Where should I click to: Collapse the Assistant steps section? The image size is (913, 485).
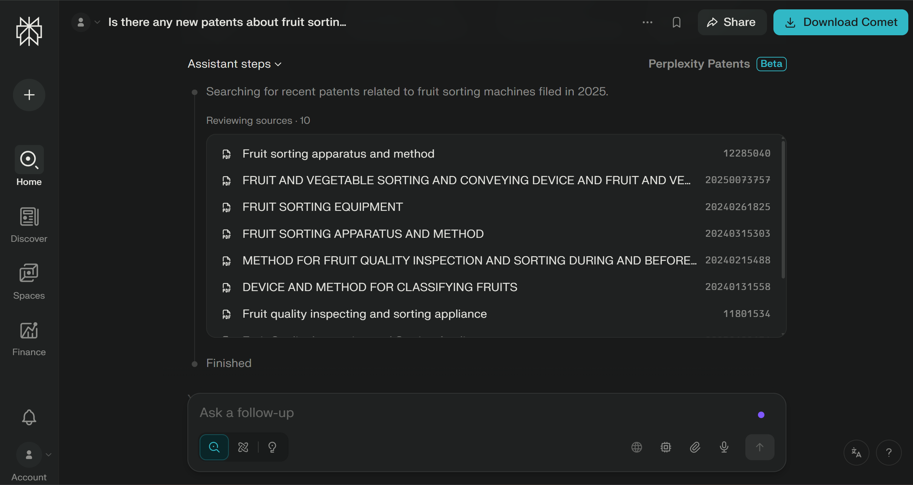click(x=235, y=64)
